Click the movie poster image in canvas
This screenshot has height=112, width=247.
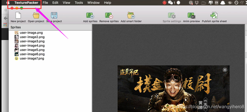(173, 89)
